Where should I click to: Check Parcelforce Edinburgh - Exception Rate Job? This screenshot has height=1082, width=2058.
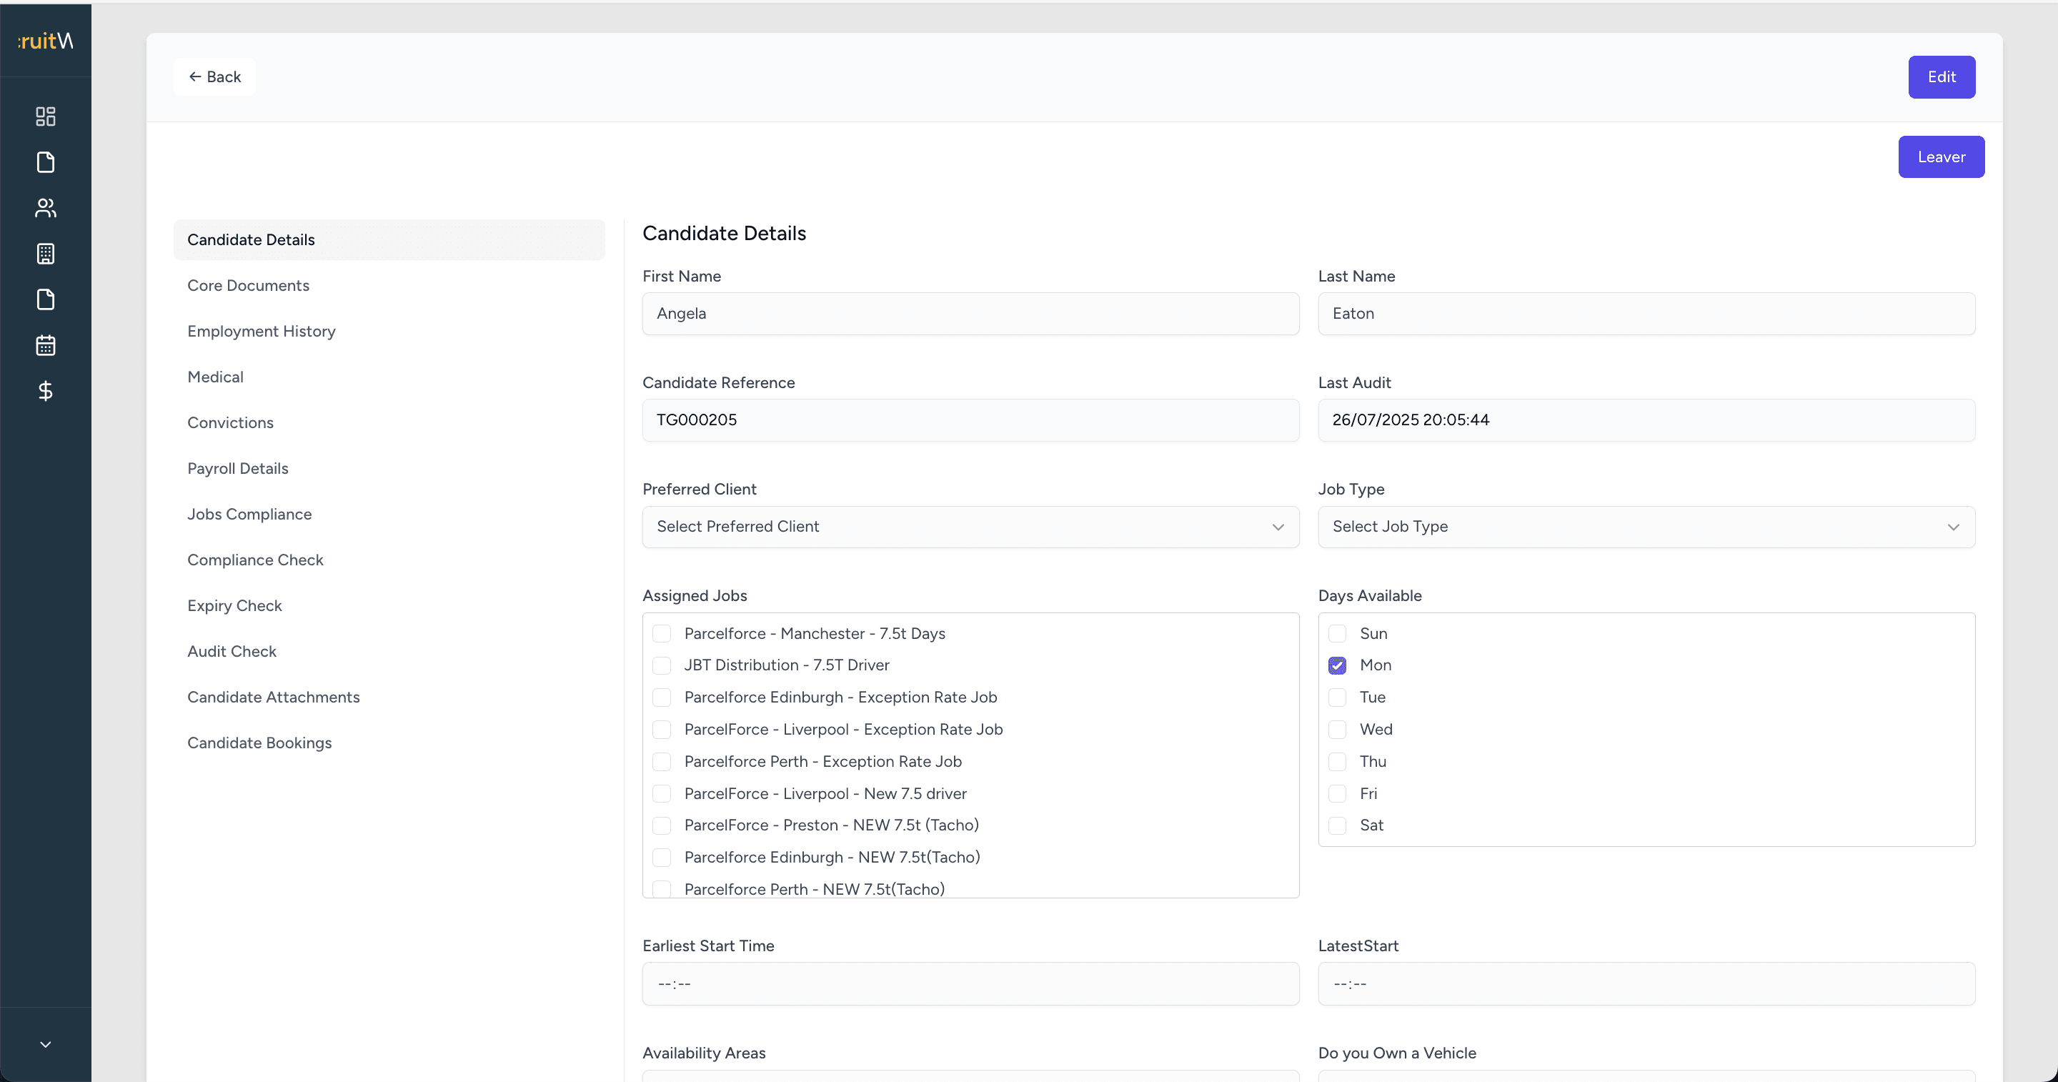(662, 698)
